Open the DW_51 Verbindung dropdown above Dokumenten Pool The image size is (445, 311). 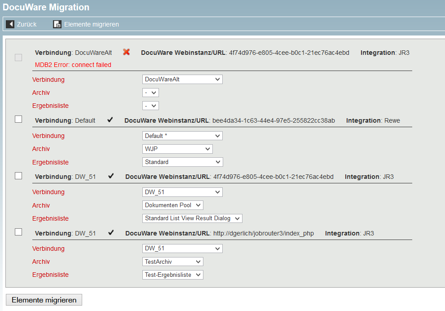tap(182, 192)
